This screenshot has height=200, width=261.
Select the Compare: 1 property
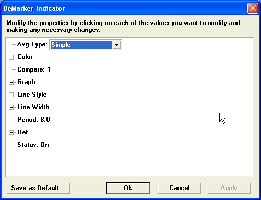click(34, 69)
